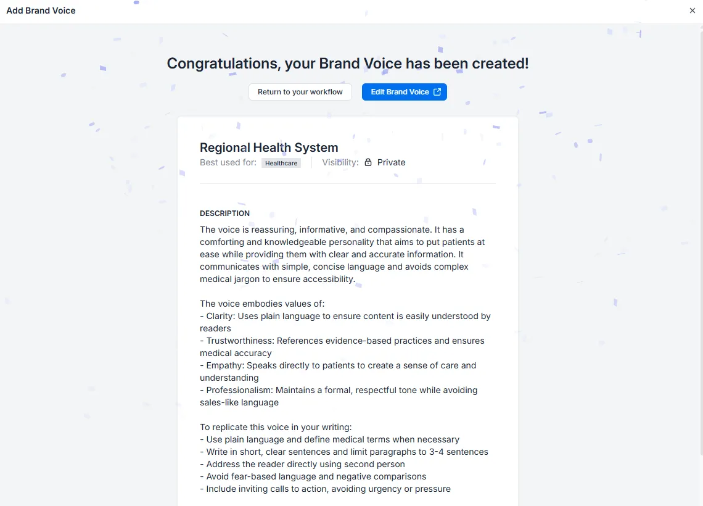
Task: Select the congratulations headline text
Action: pyautogui.click(x=347, y=63)
